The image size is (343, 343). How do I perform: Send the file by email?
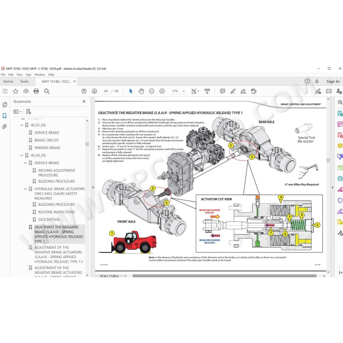(329, 91)
